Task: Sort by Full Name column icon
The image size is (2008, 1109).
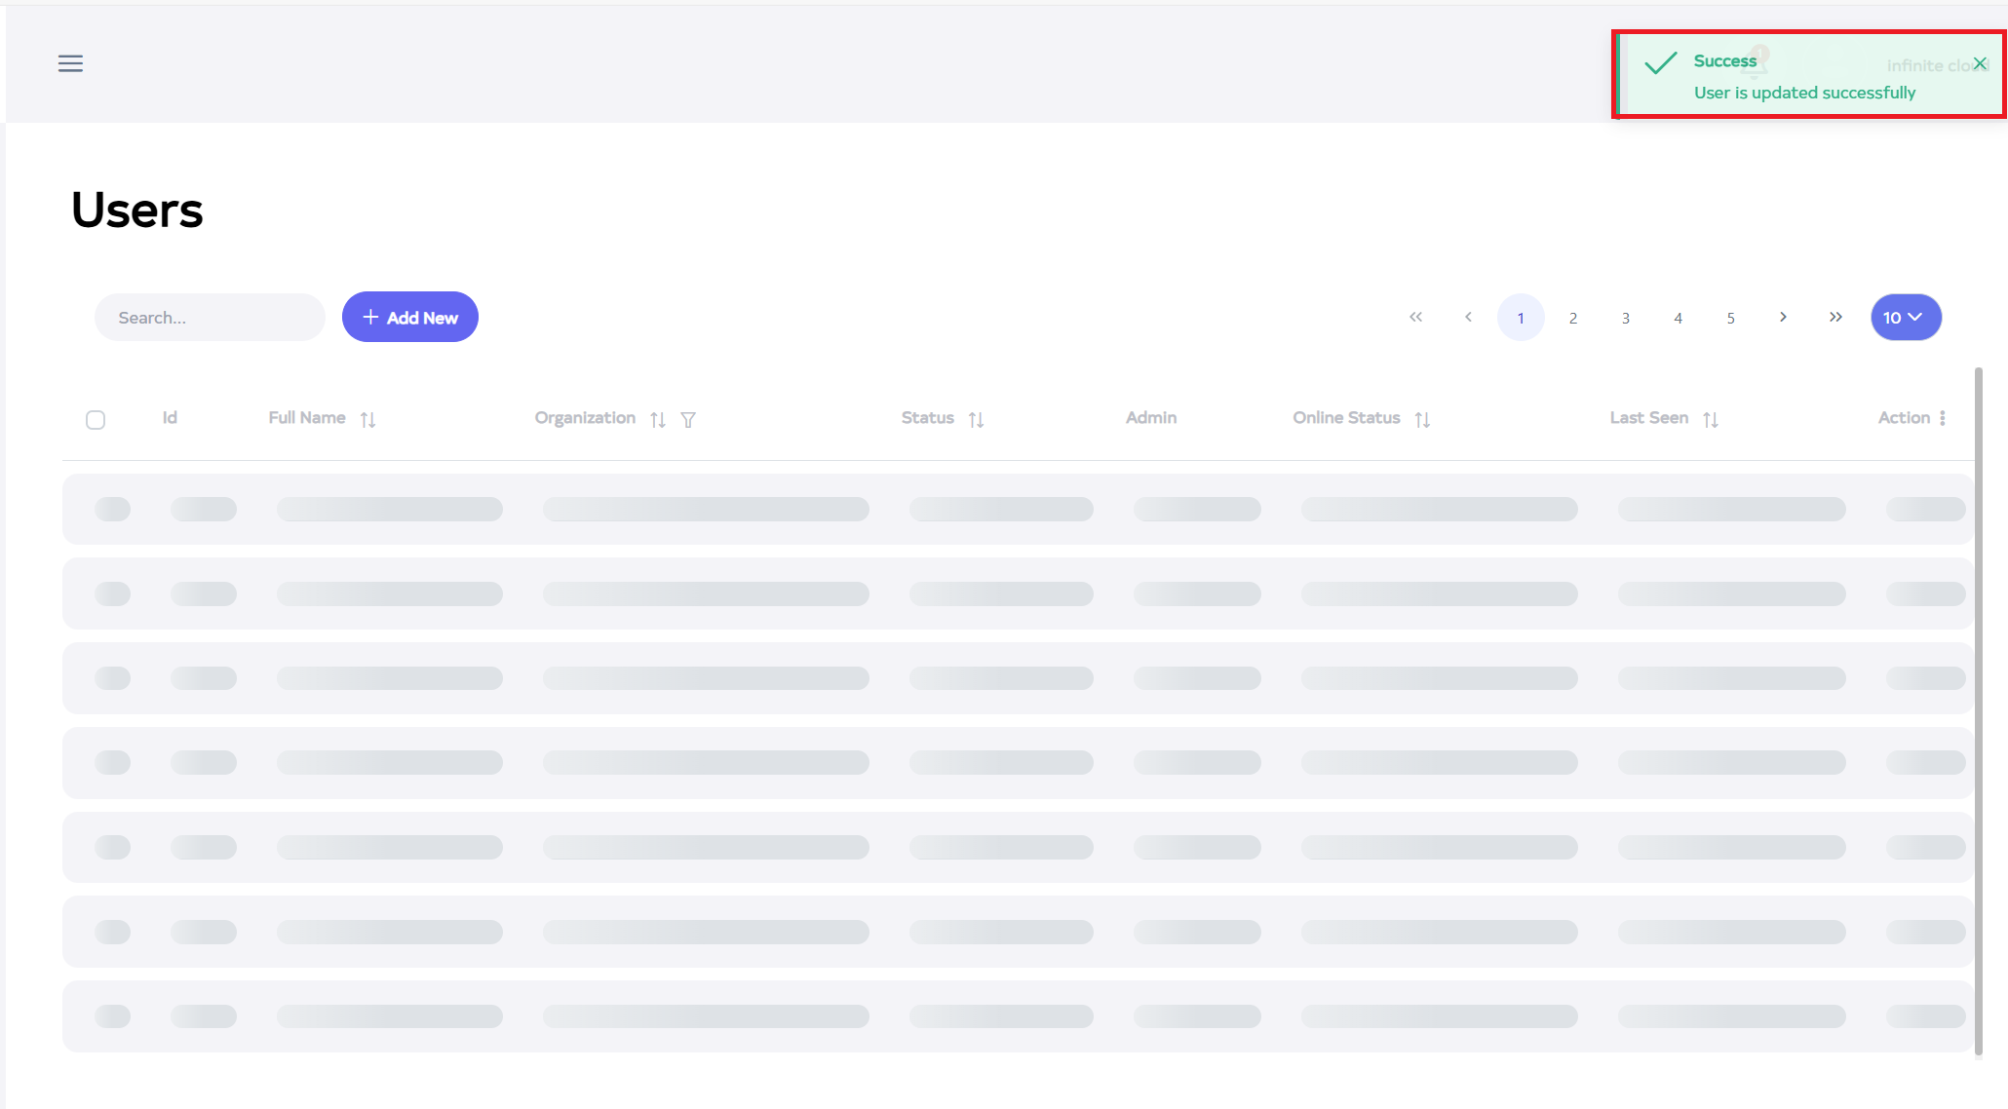Action: pos(367,419)
